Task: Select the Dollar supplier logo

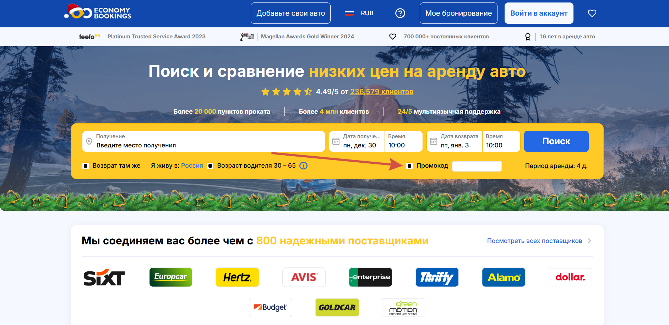Action: [x=570, y=277]
